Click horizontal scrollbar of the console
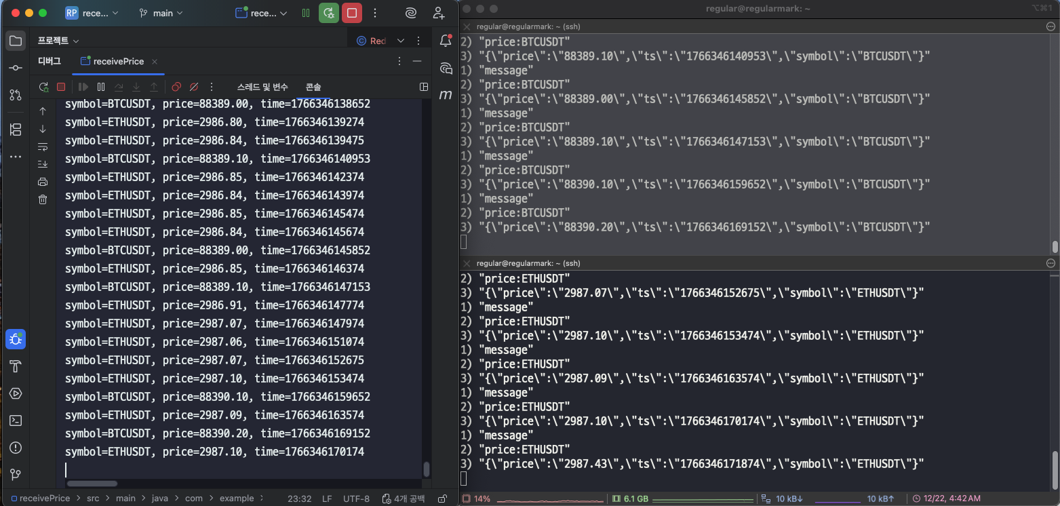 tap(92, 484)
